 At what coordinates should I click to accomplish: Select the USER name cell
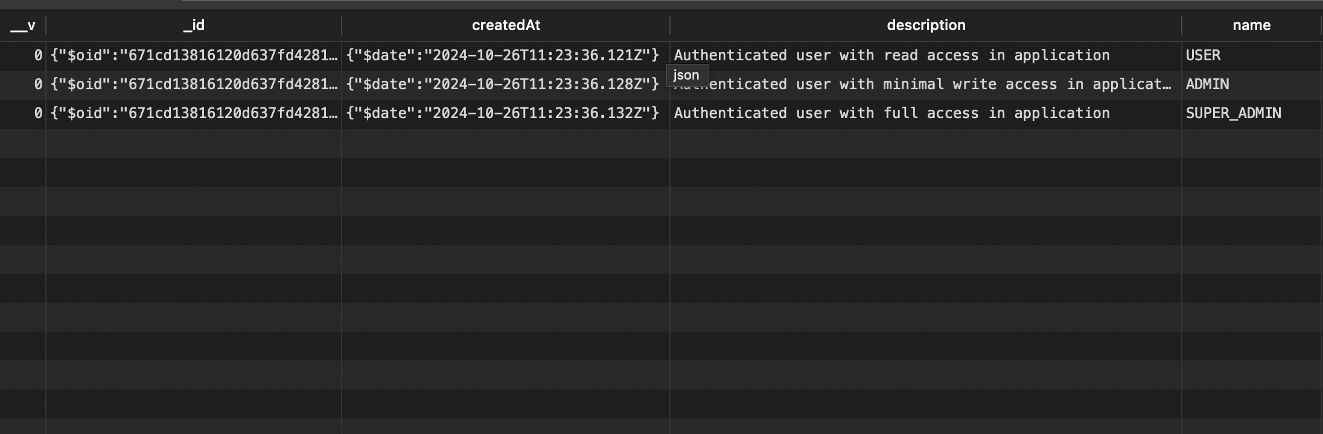[x=1252, y=55]
